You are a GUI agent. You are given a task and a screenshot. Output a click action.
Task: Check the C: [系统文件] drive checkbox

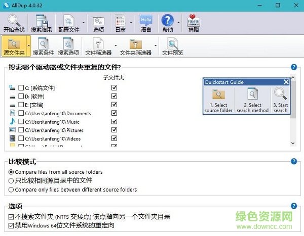21,87
